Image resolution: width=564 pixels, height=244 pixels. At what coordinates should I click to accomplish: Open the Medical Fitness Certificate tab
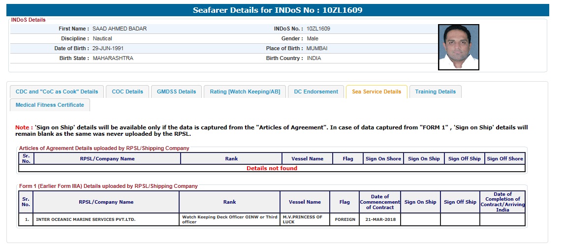point(50,105)
